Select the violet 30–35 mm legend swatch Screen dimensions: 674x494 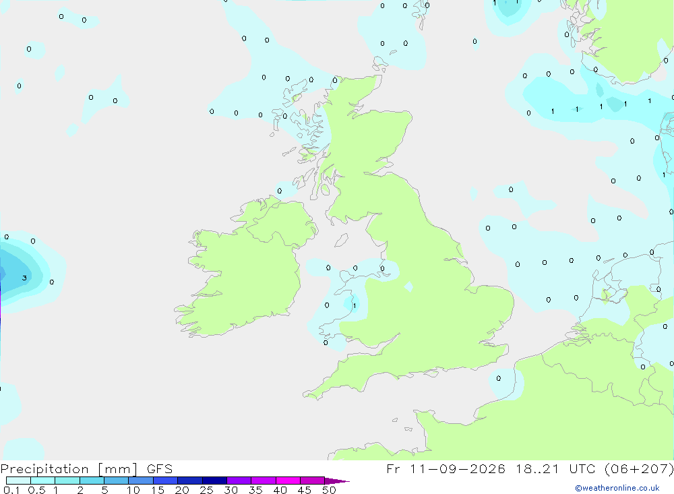[239, 481]
